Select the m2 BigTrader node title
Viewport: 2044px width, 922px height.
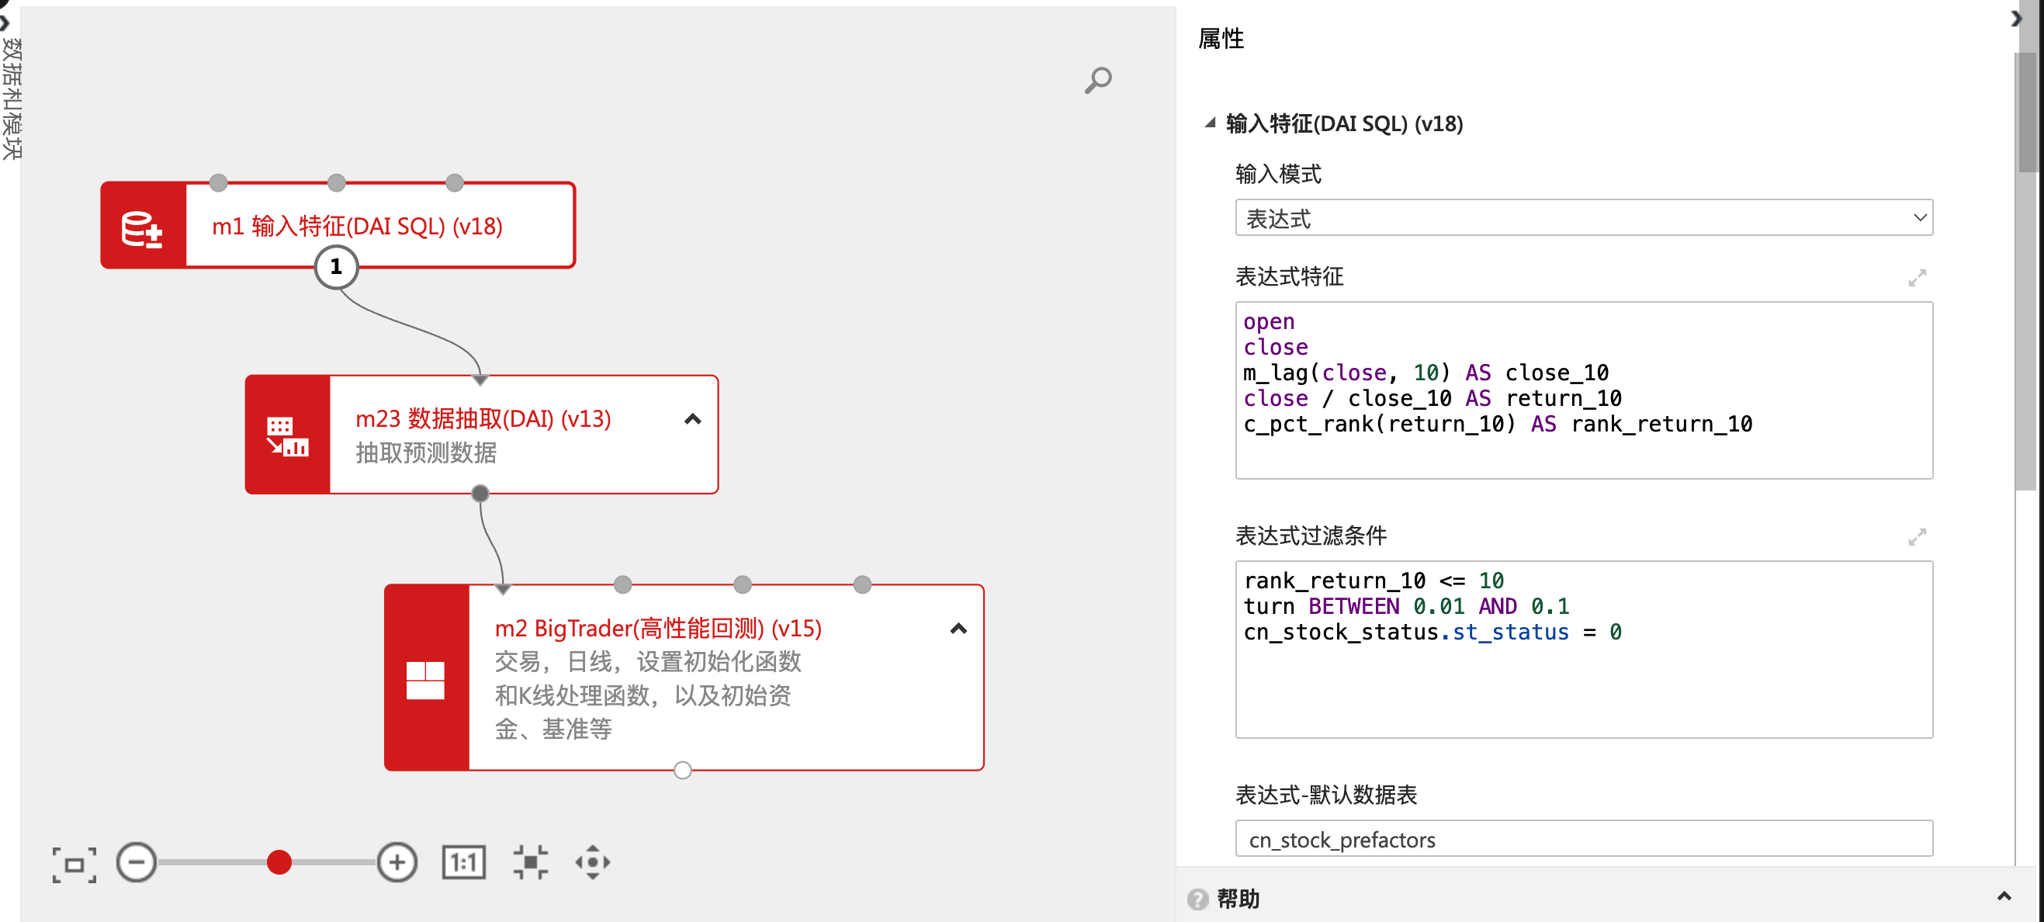[658, 629]
